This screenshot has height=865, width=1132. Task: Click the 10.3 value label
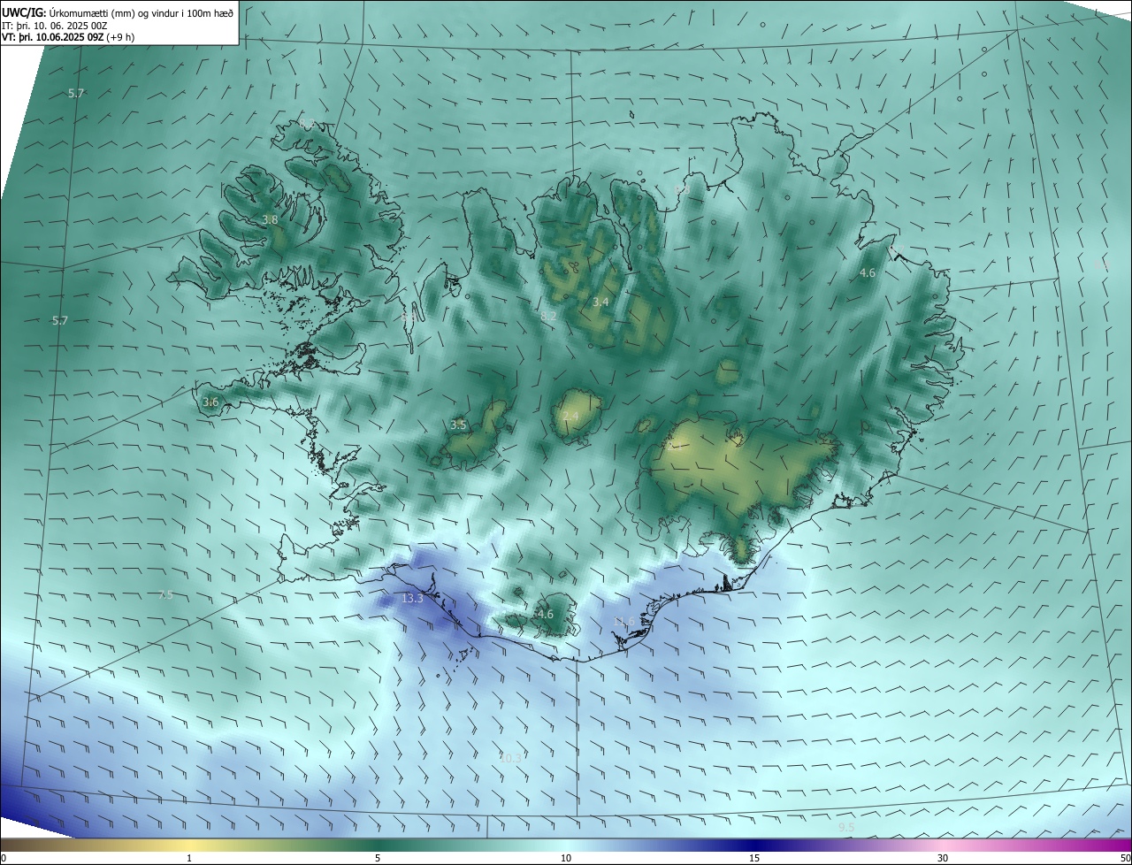[x=510, y=758]
